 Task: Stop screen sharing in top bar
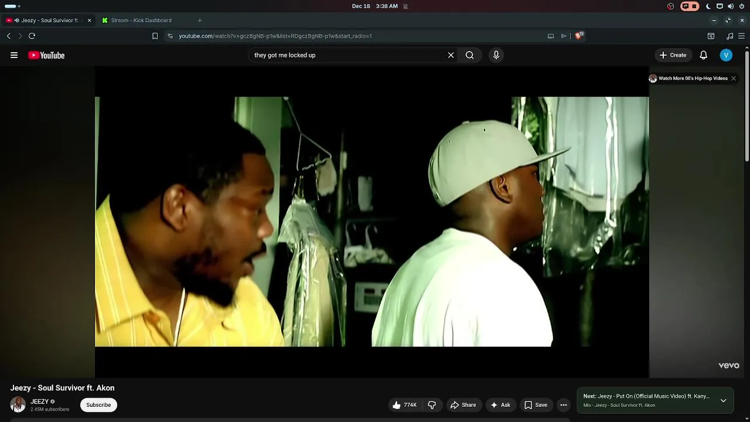pyautogui.click(x=690, y=6)
